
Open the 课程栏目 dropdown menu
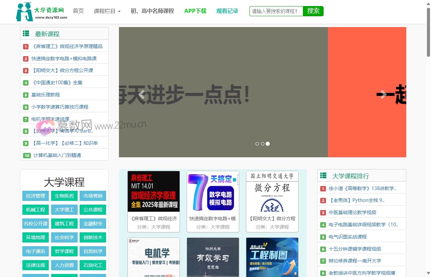(x=107, y=11)
